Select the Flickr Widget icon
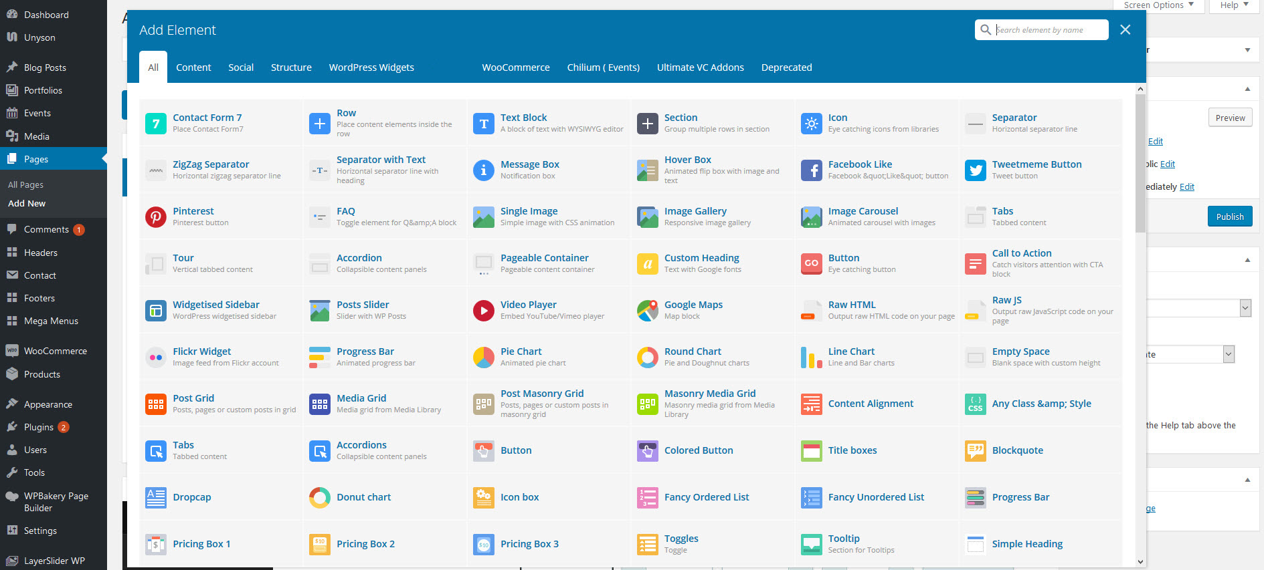Screen dimensions: 1264x570 156,358
